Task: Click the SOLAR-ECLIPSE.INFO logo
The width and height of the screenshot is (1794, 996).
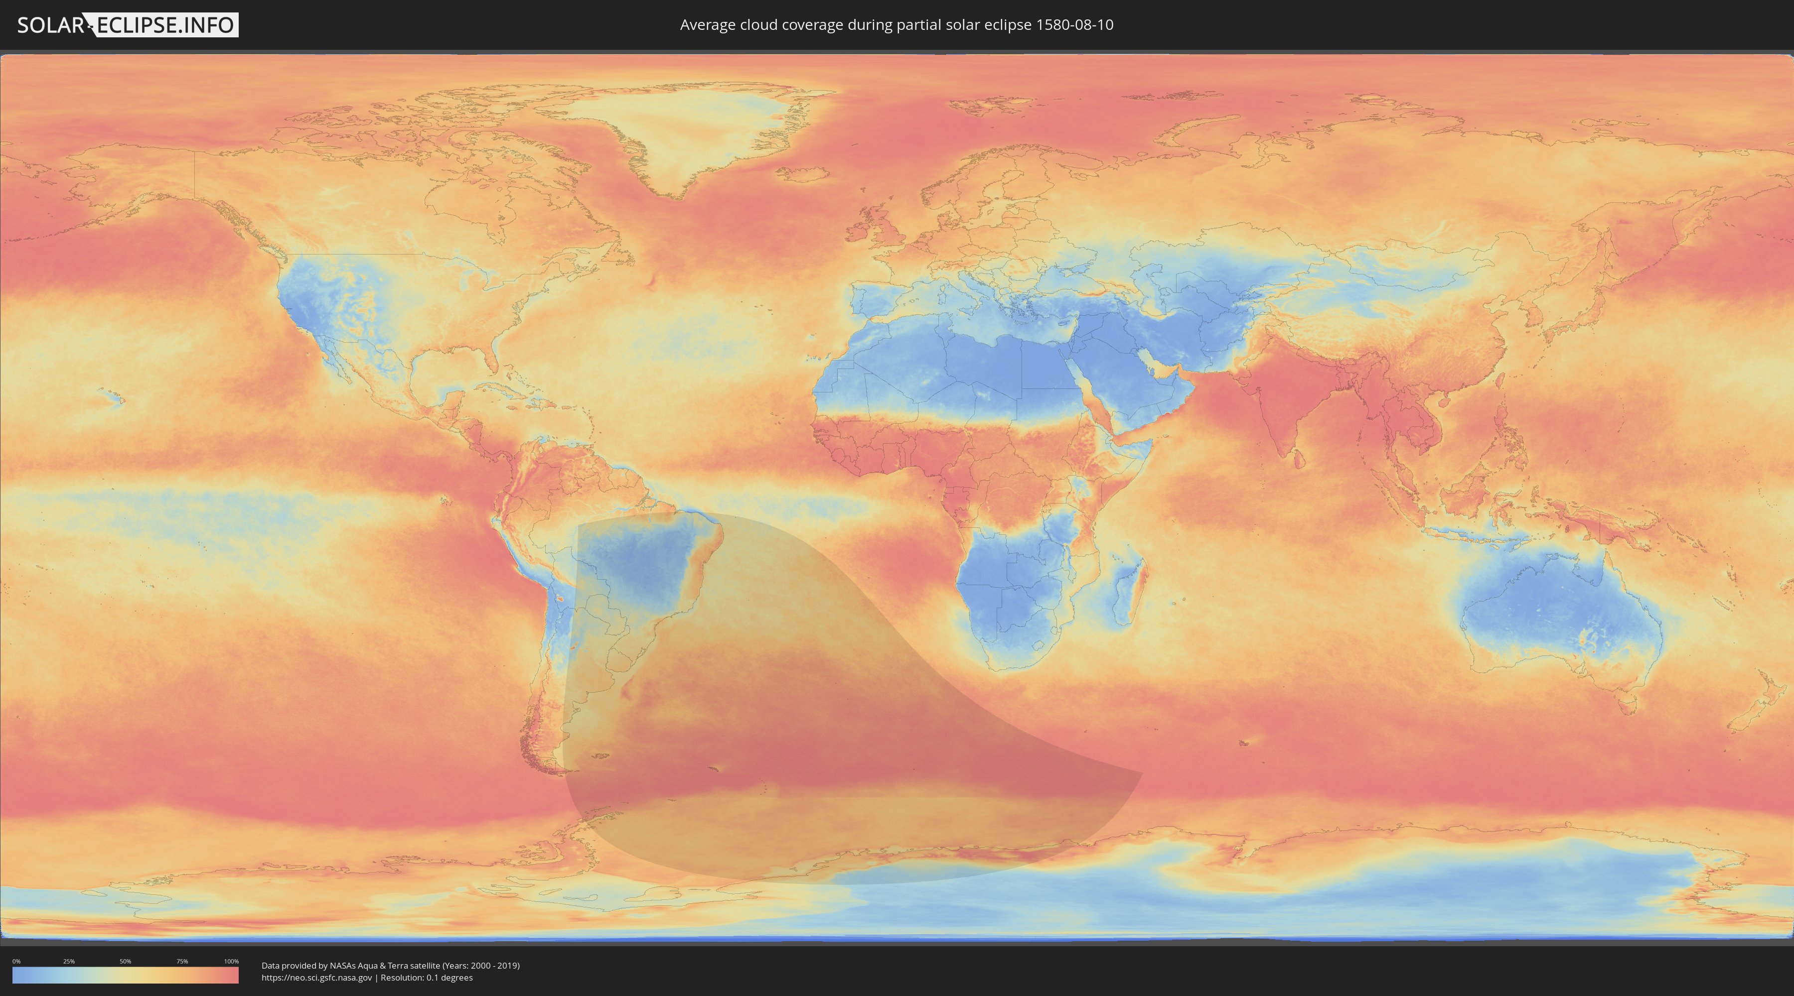Action: pyautogui.click(x=128, y=25)
